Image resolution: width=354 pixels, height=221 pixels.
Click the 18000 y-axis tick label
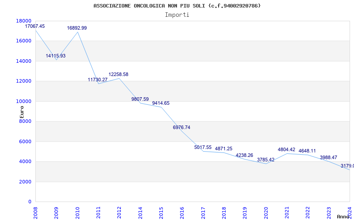pos(24,21)
